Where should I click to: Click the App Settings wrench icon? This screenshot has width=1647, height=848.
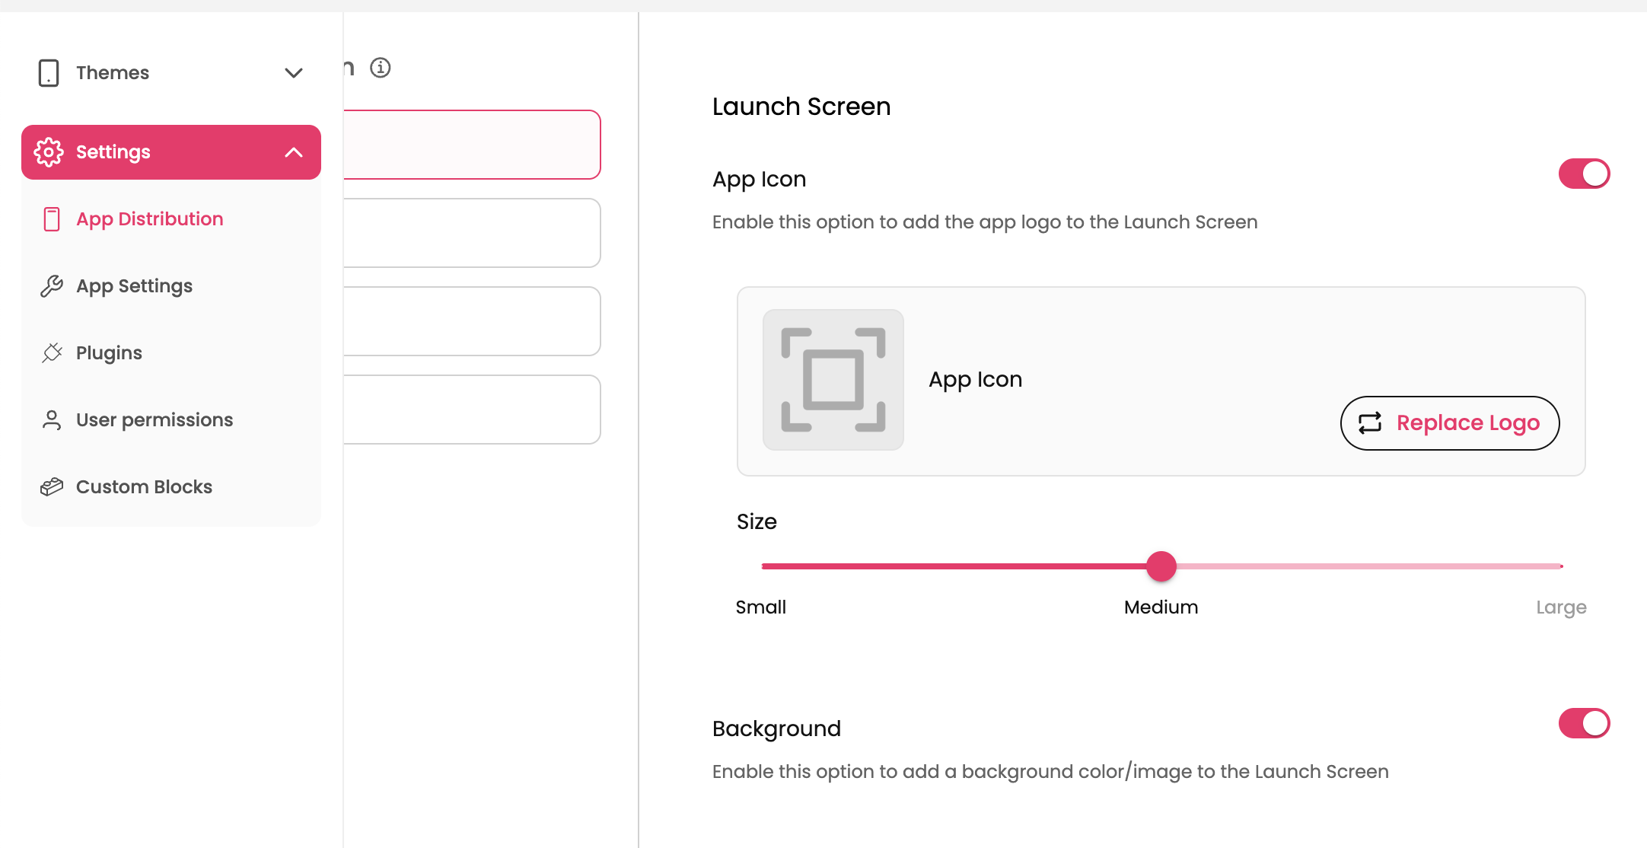[52, 286]
